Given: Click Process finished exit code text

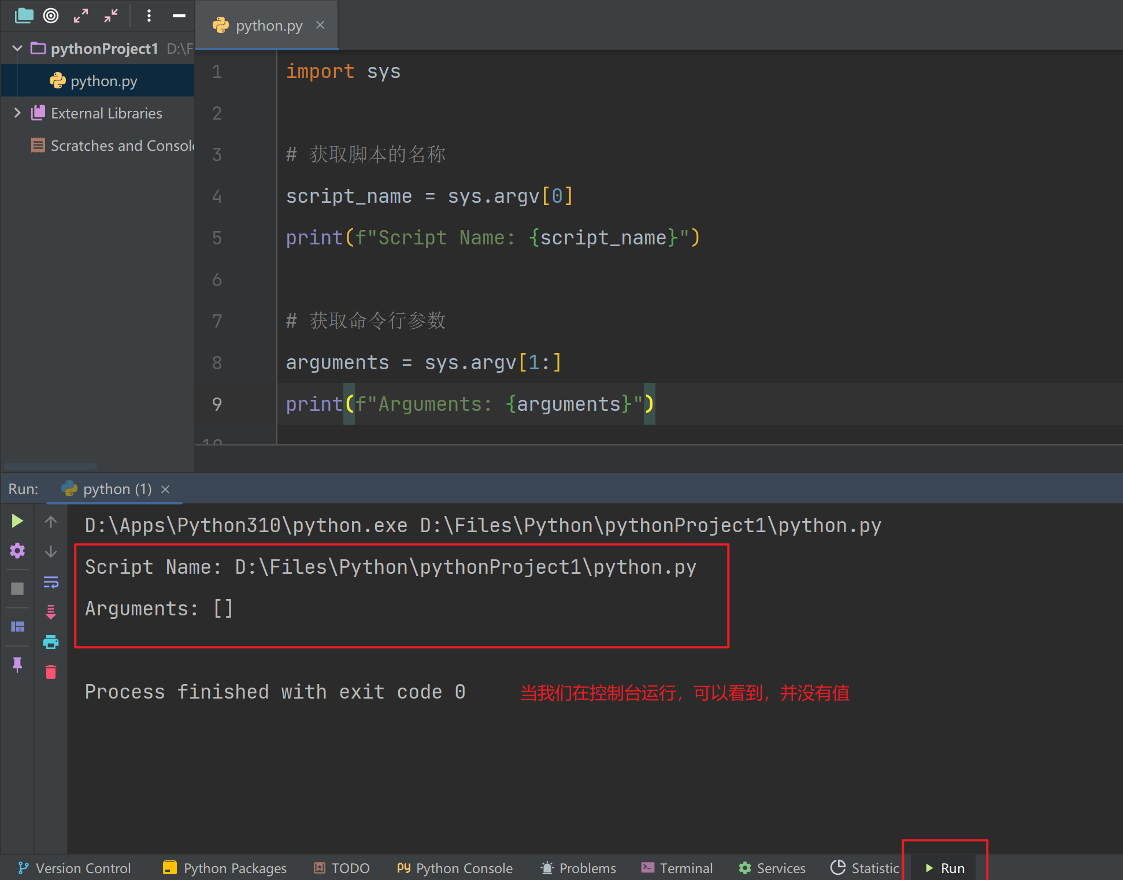Looking at the screenshot, I should [x=275, y=692].
